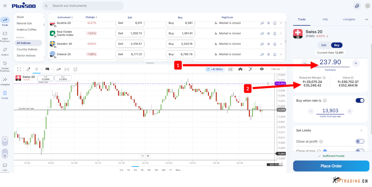
Task: Select the Trade tab in right panel
Action: (302, 20)
